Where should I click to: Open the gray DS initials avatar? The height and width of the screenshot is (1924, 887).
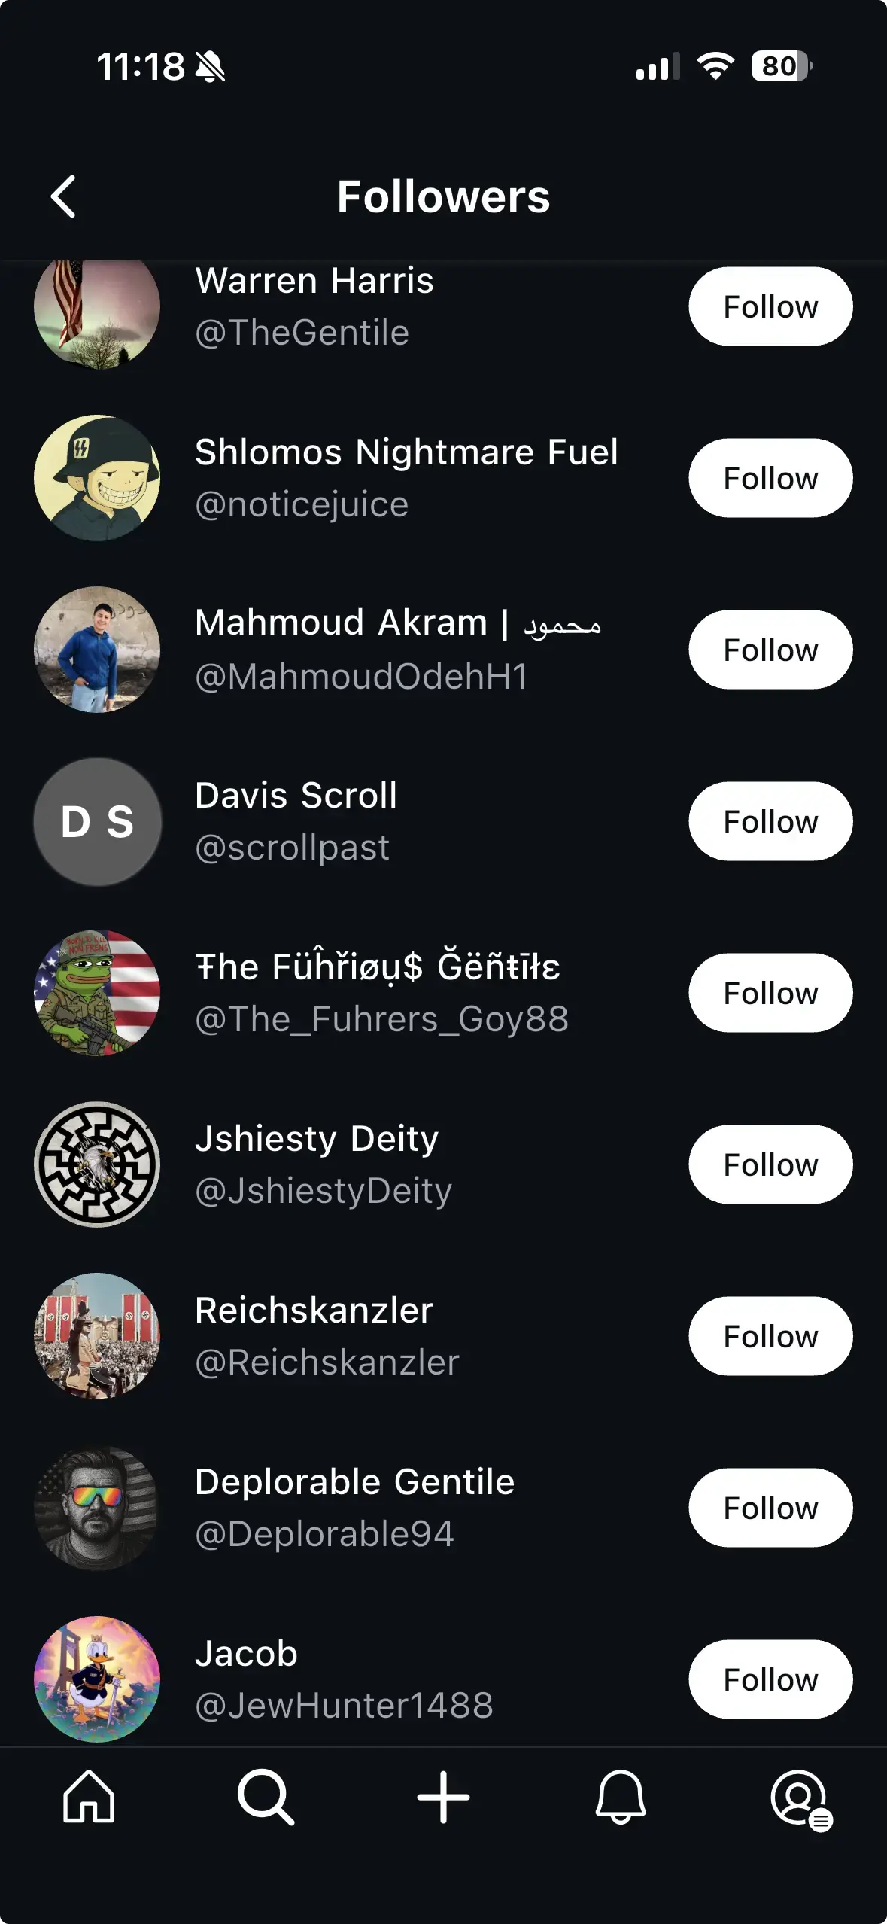click(97, 821)
